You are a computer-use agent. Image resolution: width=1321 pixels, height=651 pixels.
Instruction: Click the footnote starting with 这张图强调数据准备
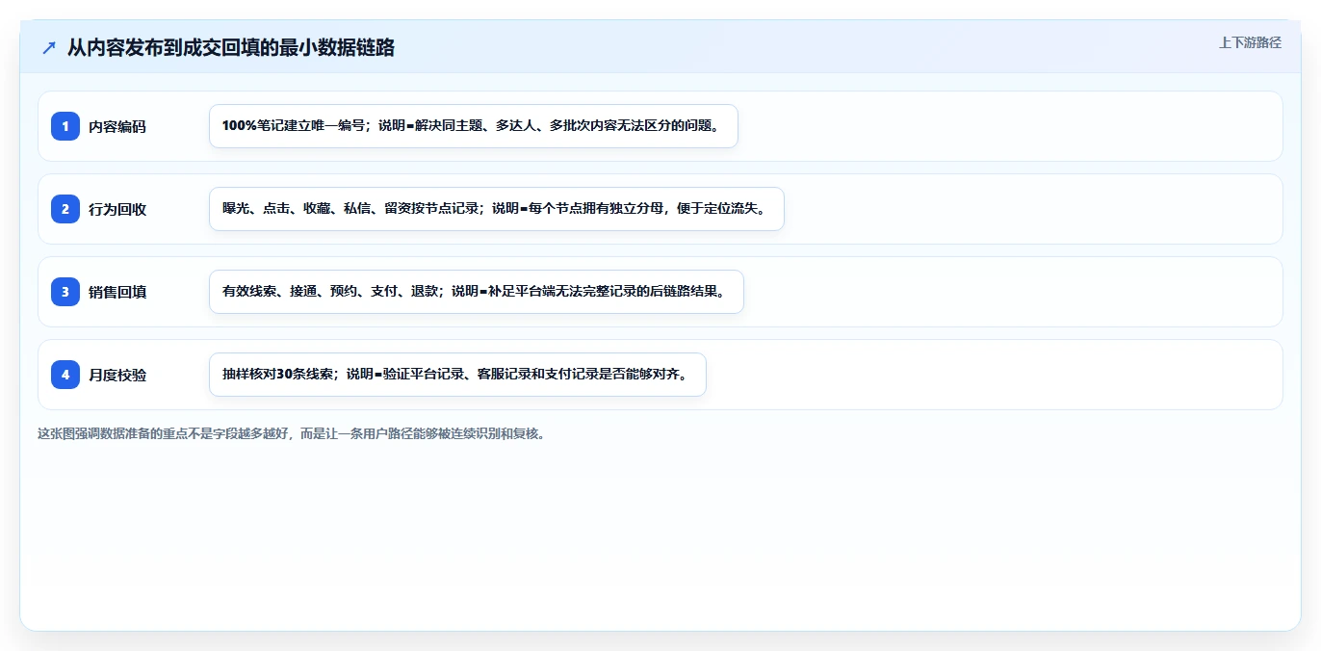[x=294, y=433]
